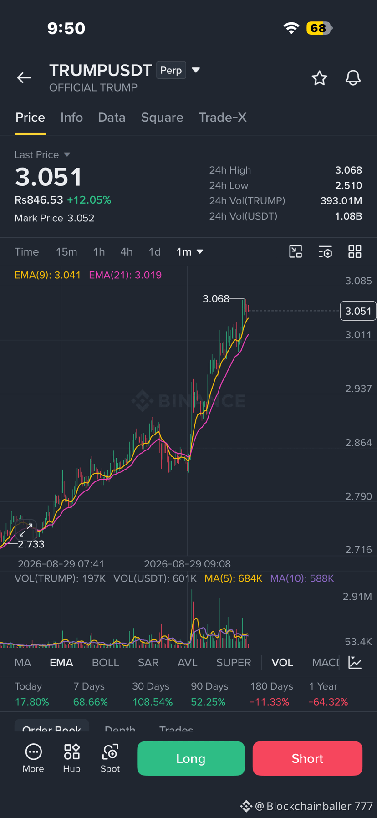Screen dimensions: 377x818
Task: Select the 1h chart interval
Action: coord(99,252)
